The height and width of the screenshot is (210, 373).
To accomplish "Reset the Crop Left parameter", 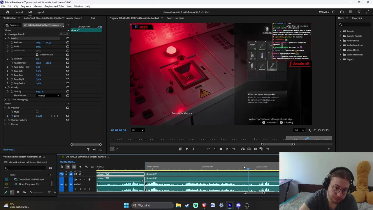I will tap(68, 71).
